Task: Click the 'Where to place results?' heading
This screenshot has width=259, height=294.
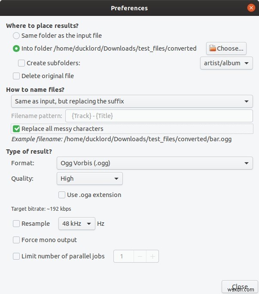Action: click(x=42, y=26)
